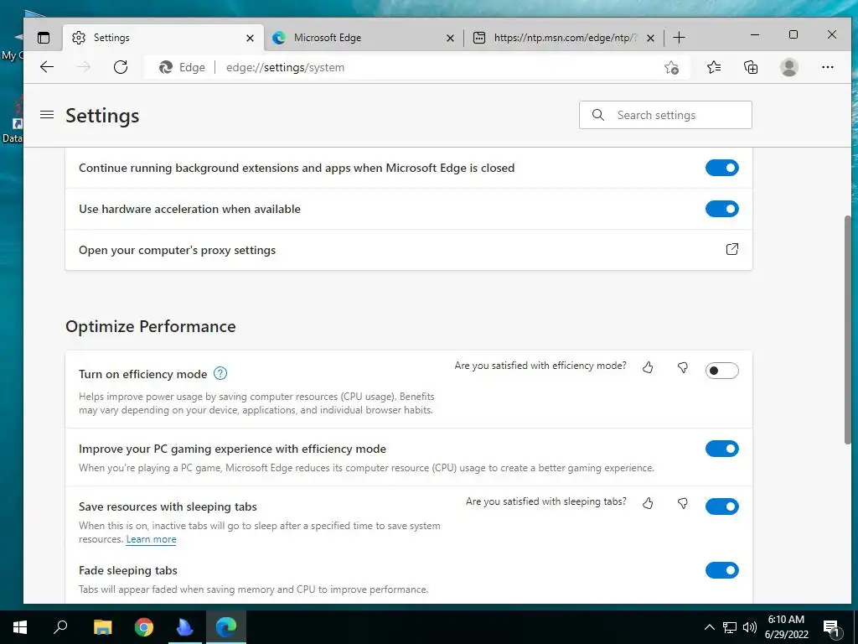Click the profile avatar icon
858x644 pixels.
pyautogui.click(x=788, y=67)
